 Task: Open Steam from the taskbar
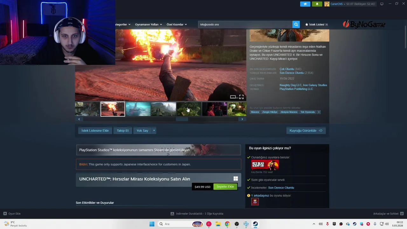pyautogui.click(x=255, y=224)
